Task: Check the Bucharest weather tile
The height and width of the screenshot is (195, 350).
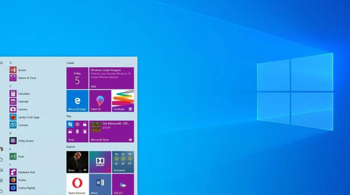Action: pos(123,161)
